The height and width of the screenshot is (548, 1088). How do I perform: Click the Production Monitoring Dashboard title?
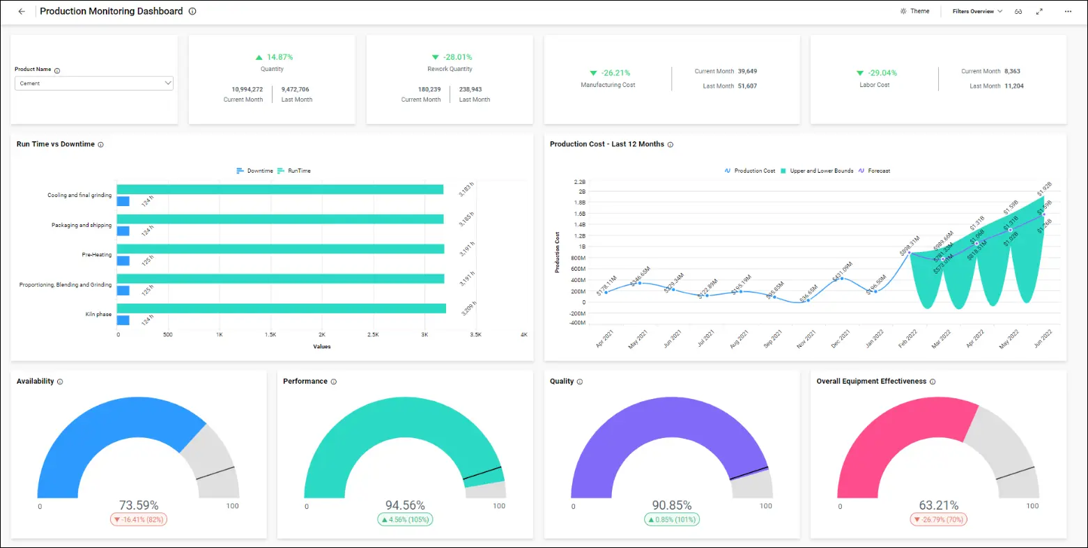[112, 11]
